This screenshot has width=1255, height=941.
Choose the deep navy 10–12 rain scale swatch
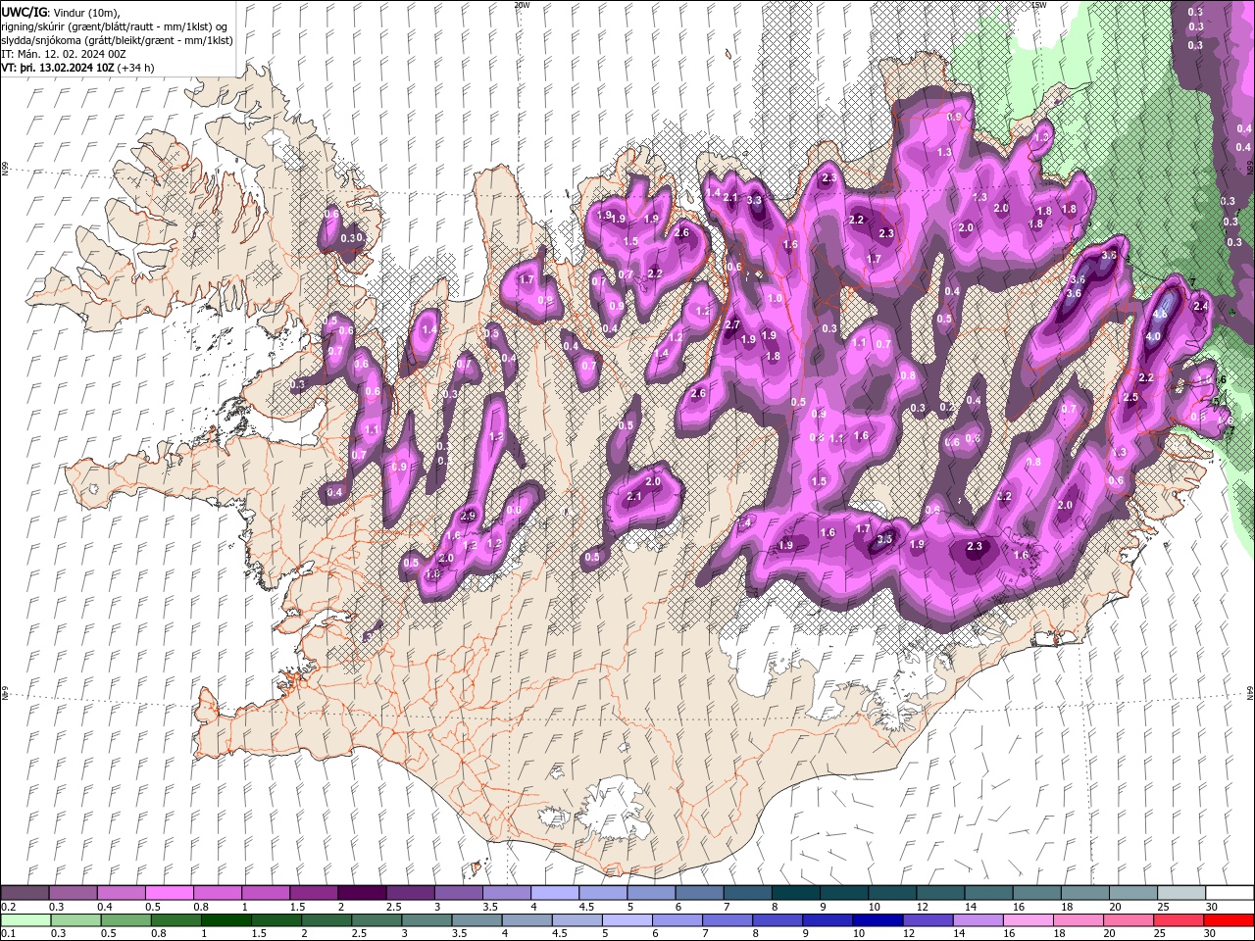pyautogui.click(x=877, y=919)
